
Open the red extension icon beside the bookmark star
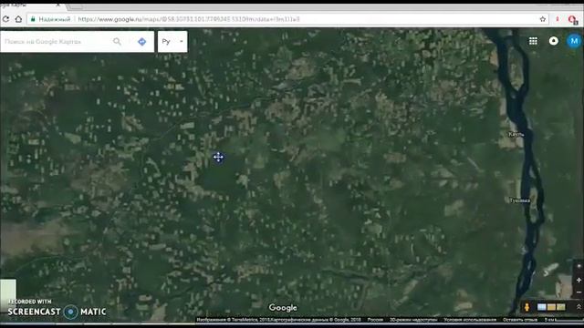pos(558,19)
